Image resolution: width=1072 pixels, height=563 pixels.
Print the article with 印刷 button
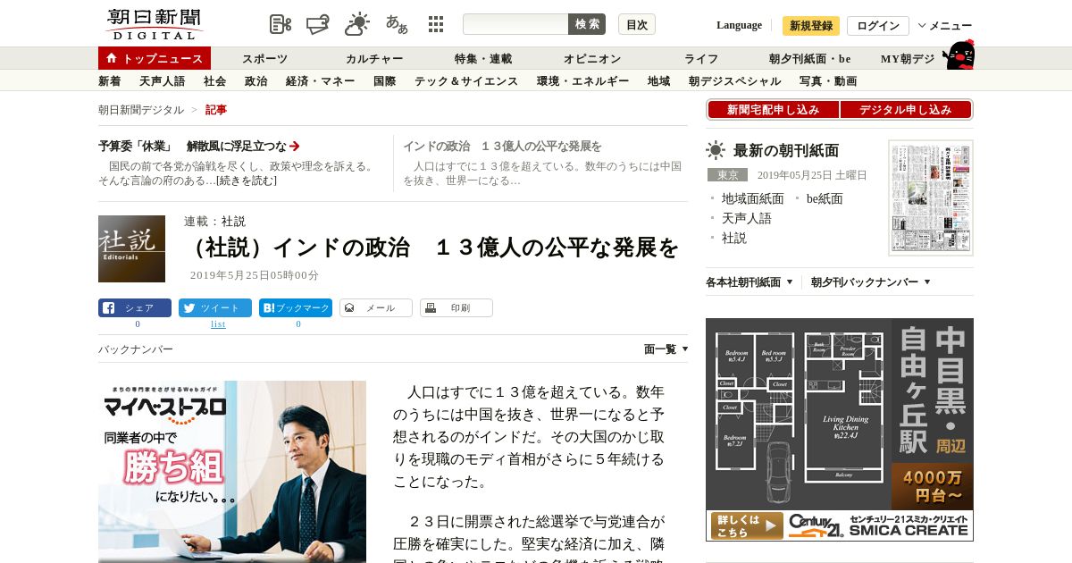click(456, 308)
